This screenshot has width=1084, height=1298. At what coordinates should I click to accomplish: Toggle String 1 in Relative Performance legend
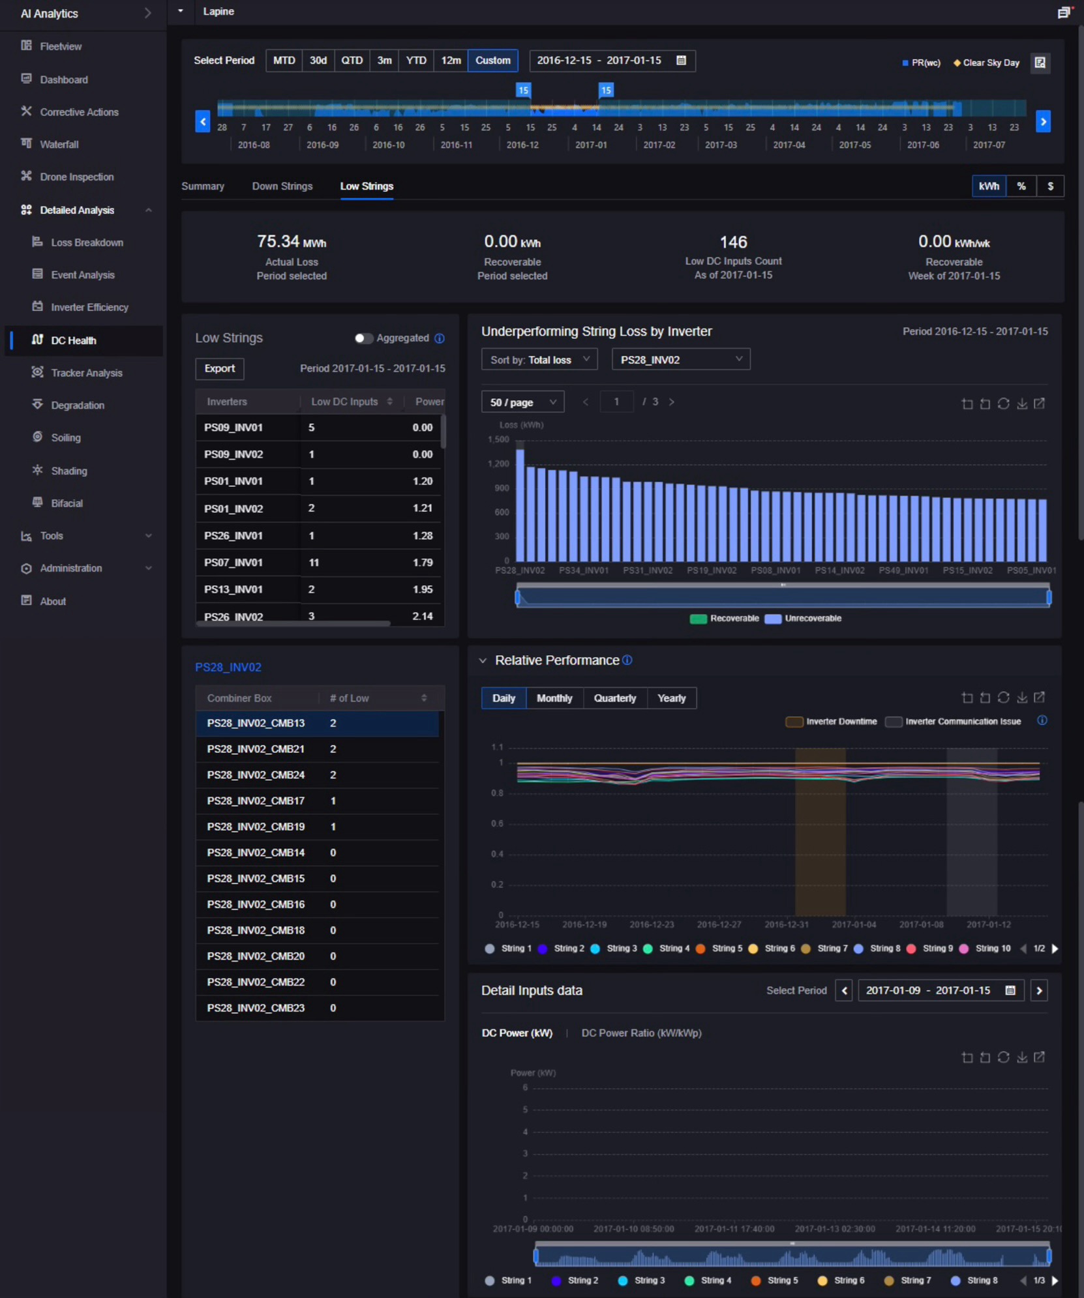pos(508,949)
